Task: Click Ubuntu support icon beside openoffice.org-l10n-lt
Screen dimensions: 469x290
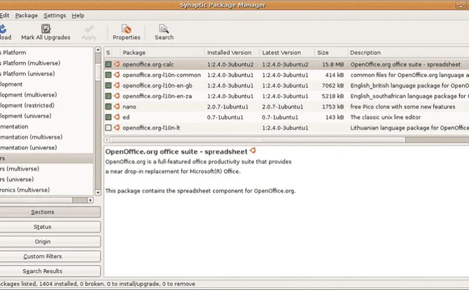Action: (117, 127)
